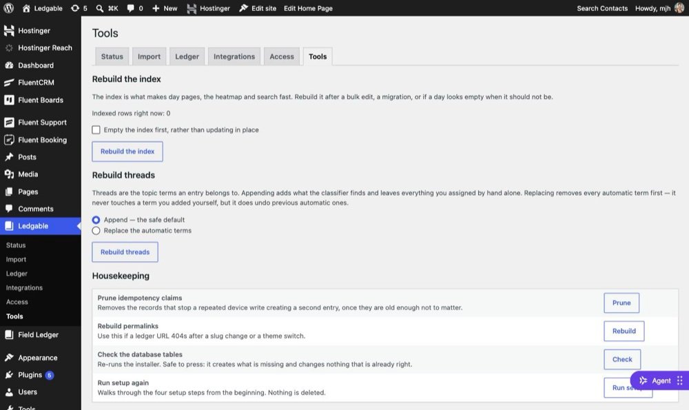Image resolution: width=689 pixels, height=410 pixels.
Task: Switch to the Import tab
Action: click(x=149, y=57)
